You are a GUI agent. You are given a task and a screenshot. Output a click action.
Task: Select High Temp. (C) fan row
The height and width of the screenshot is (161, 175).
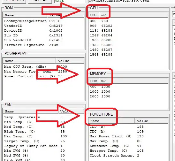(43, 132)
